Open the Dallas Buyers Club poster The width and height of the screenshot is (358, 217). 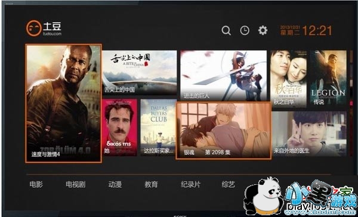click(159, 128)
